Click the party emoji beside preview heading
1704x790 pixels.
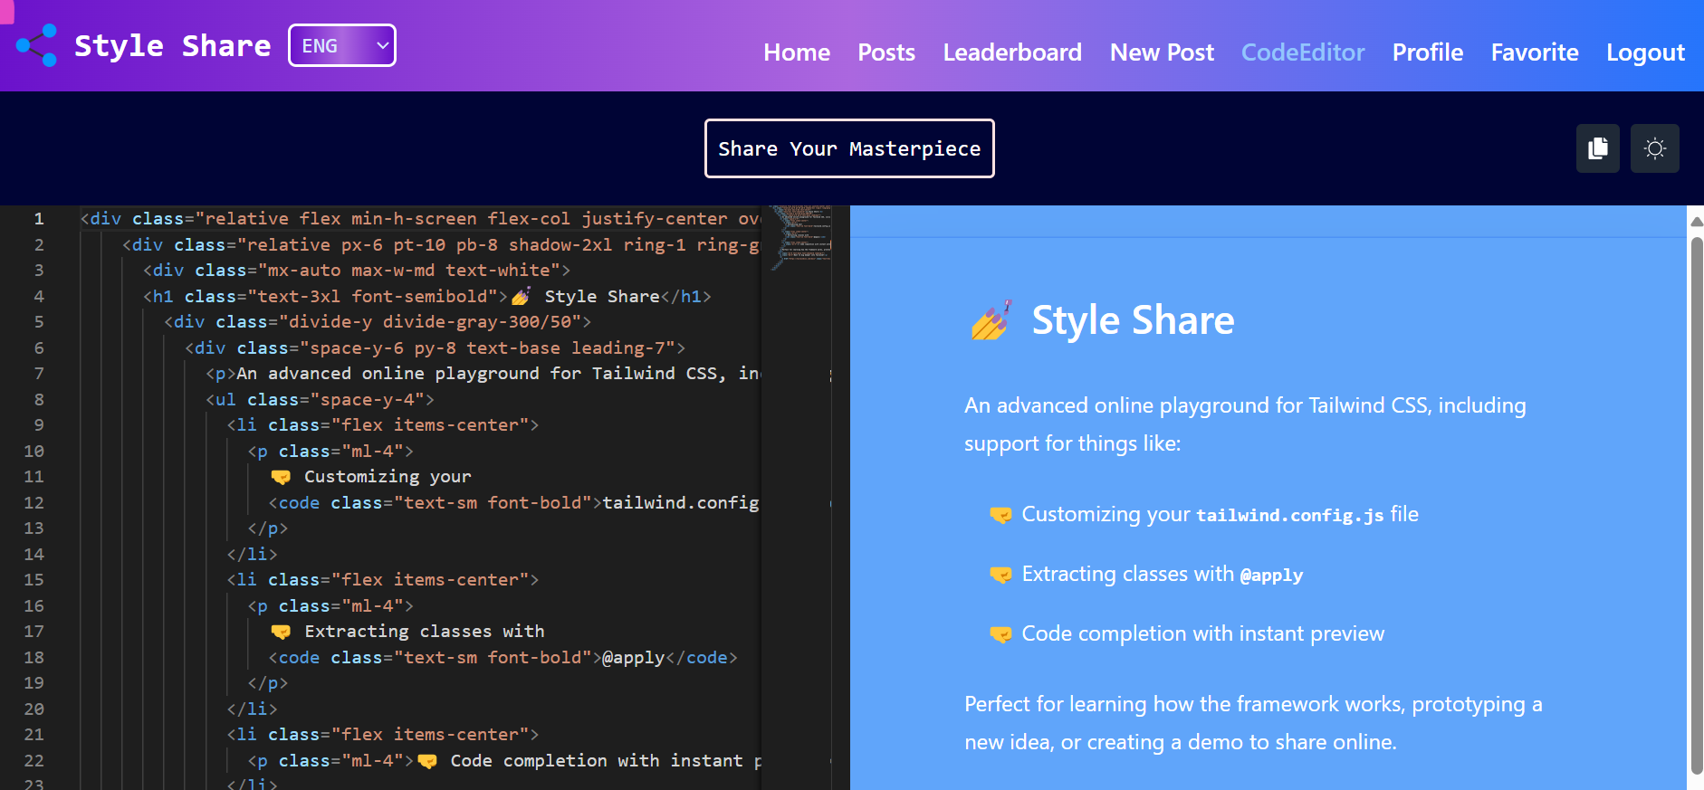tap(991, 320)
